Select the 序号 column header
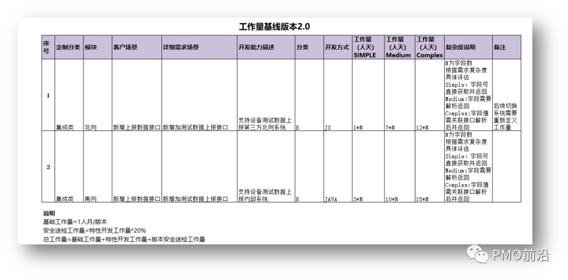 click(x=48, y=48)
